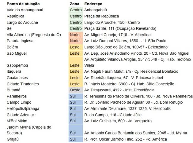The width and height of the screenshot is (193, 143).
Task: Click the "Parelheiros" location cell
Action: click(x=17, y=96)
